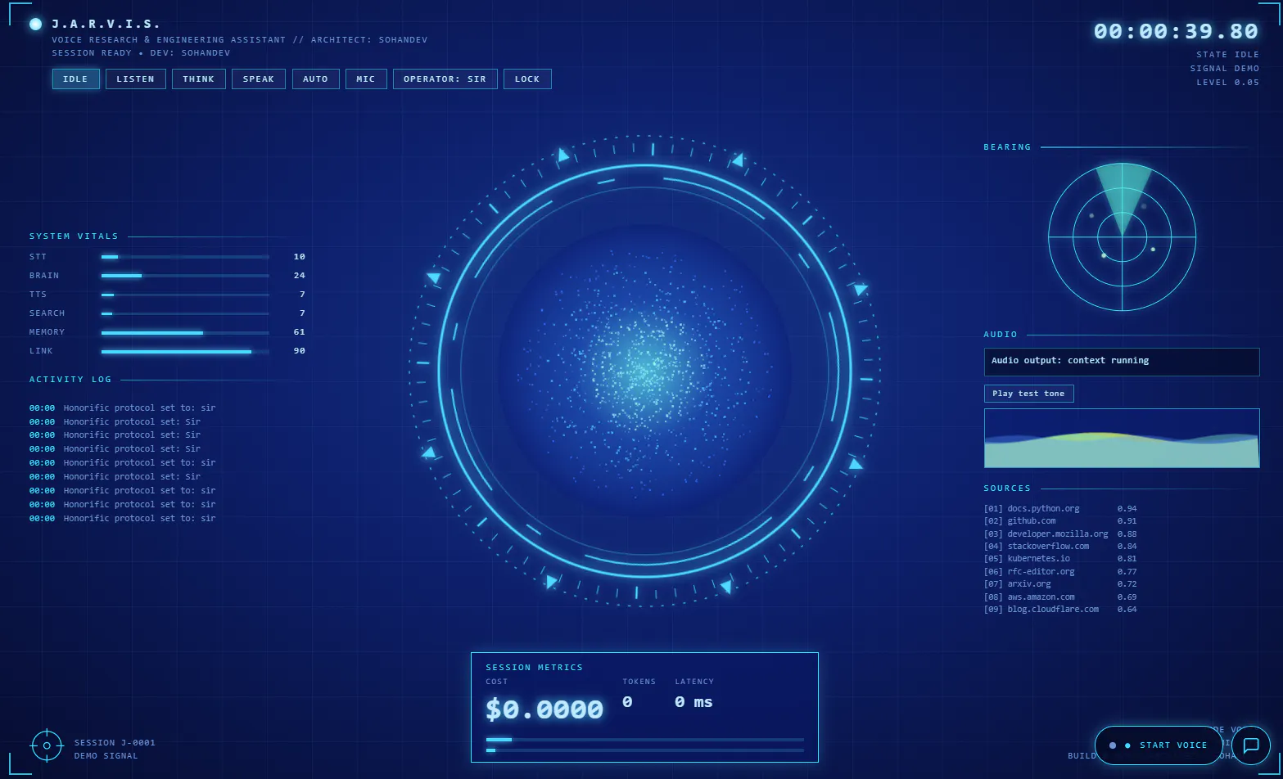Click the BRAIN vitals bar
The width and height of the screenshot is (1283, 779).
click(185, 276)
